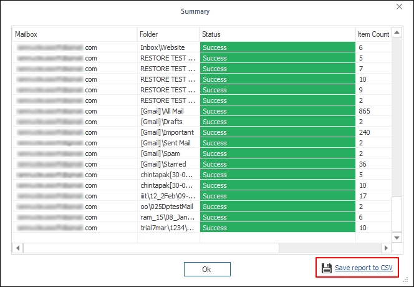Open the Save report to CSV link
Screen dimensions: 414x287
[x=363, y=268]
